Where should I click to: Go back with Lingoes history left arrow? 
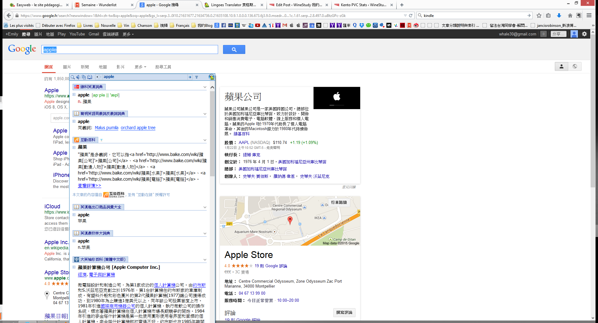coord(97,77)
